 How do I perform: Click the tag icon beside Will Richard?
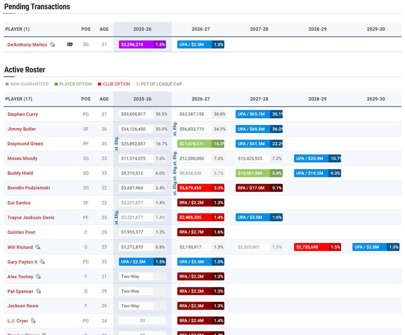pyautogui.click(x=38, y=247)
